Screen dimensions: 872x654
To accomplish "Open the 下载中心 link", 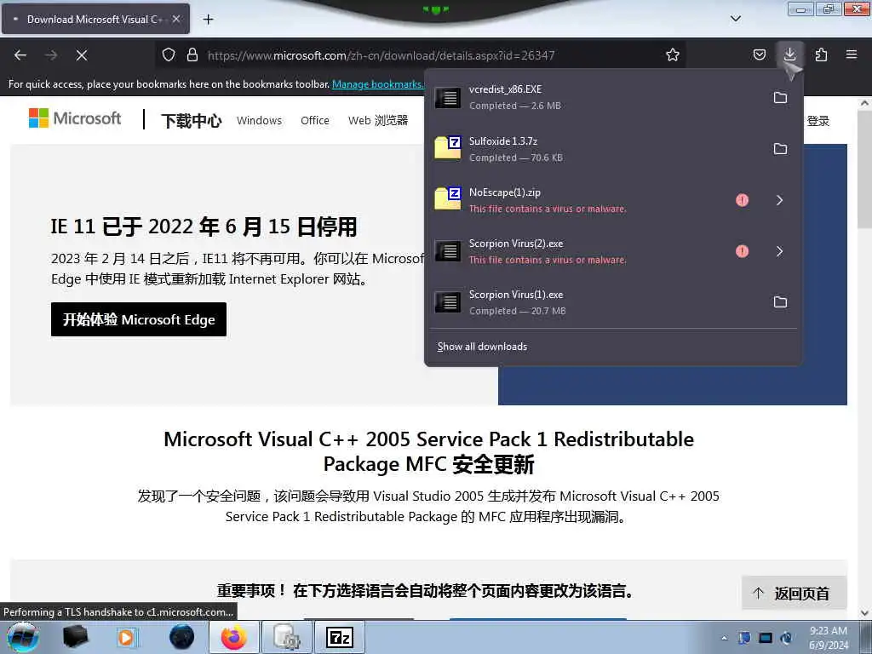I will (192, 121).
